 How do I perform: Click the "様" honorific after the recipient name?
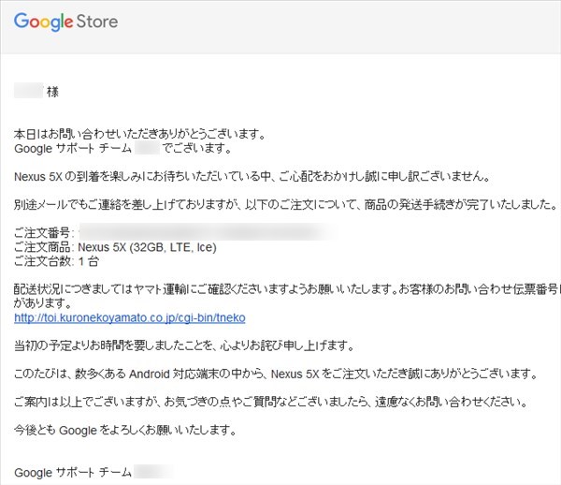pyautogui.click(x=52, y=92)
